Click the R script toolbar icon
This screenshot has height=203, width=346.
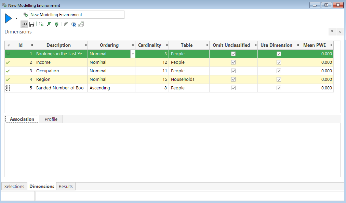(74, 25)
